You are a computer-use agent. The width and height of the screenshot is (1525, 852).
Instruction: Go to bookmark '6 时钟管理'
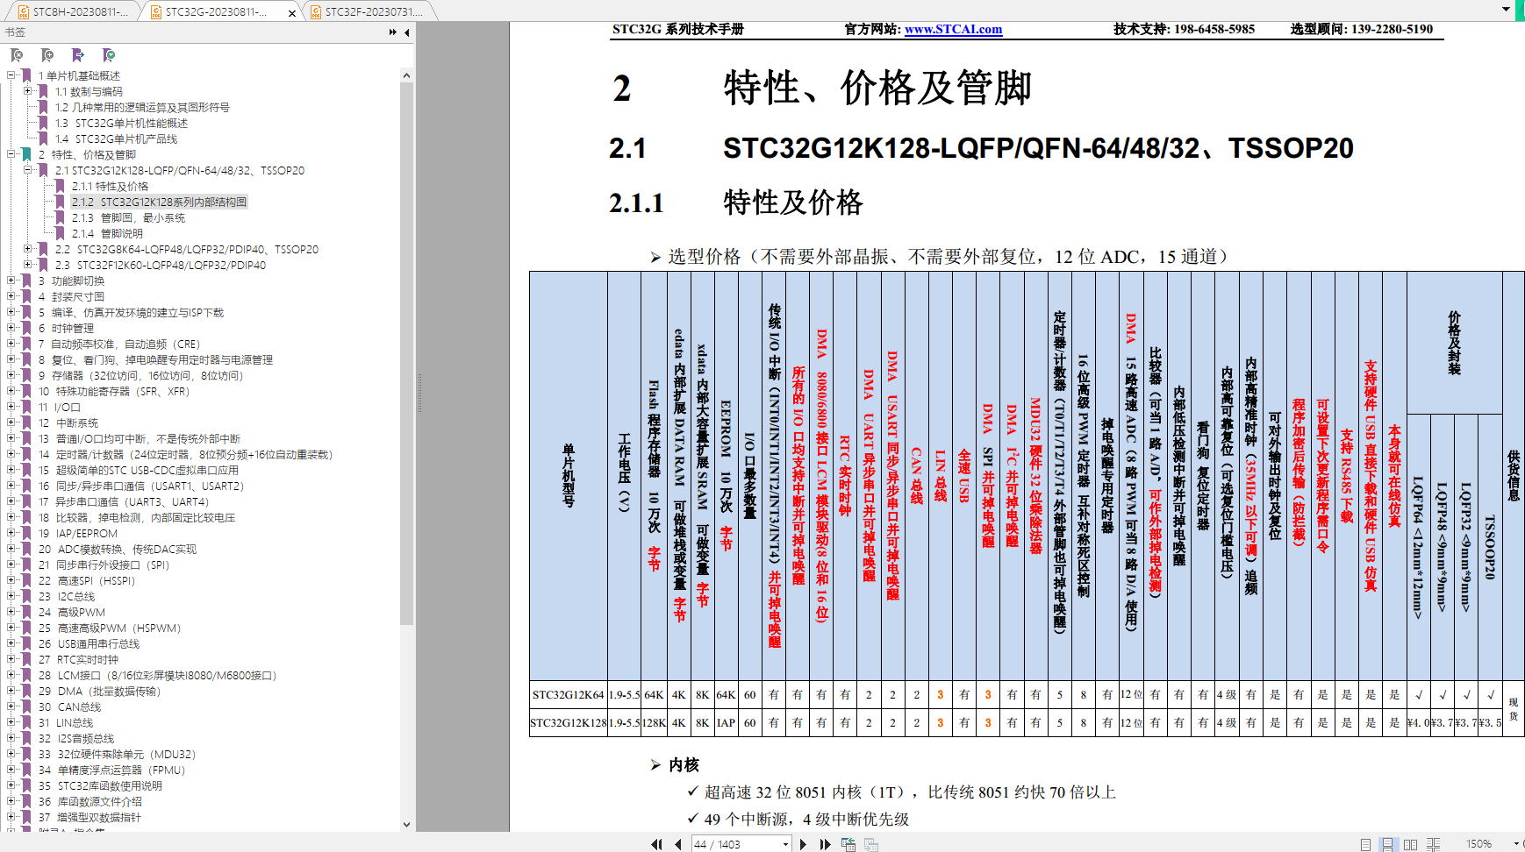pos(66,329)
